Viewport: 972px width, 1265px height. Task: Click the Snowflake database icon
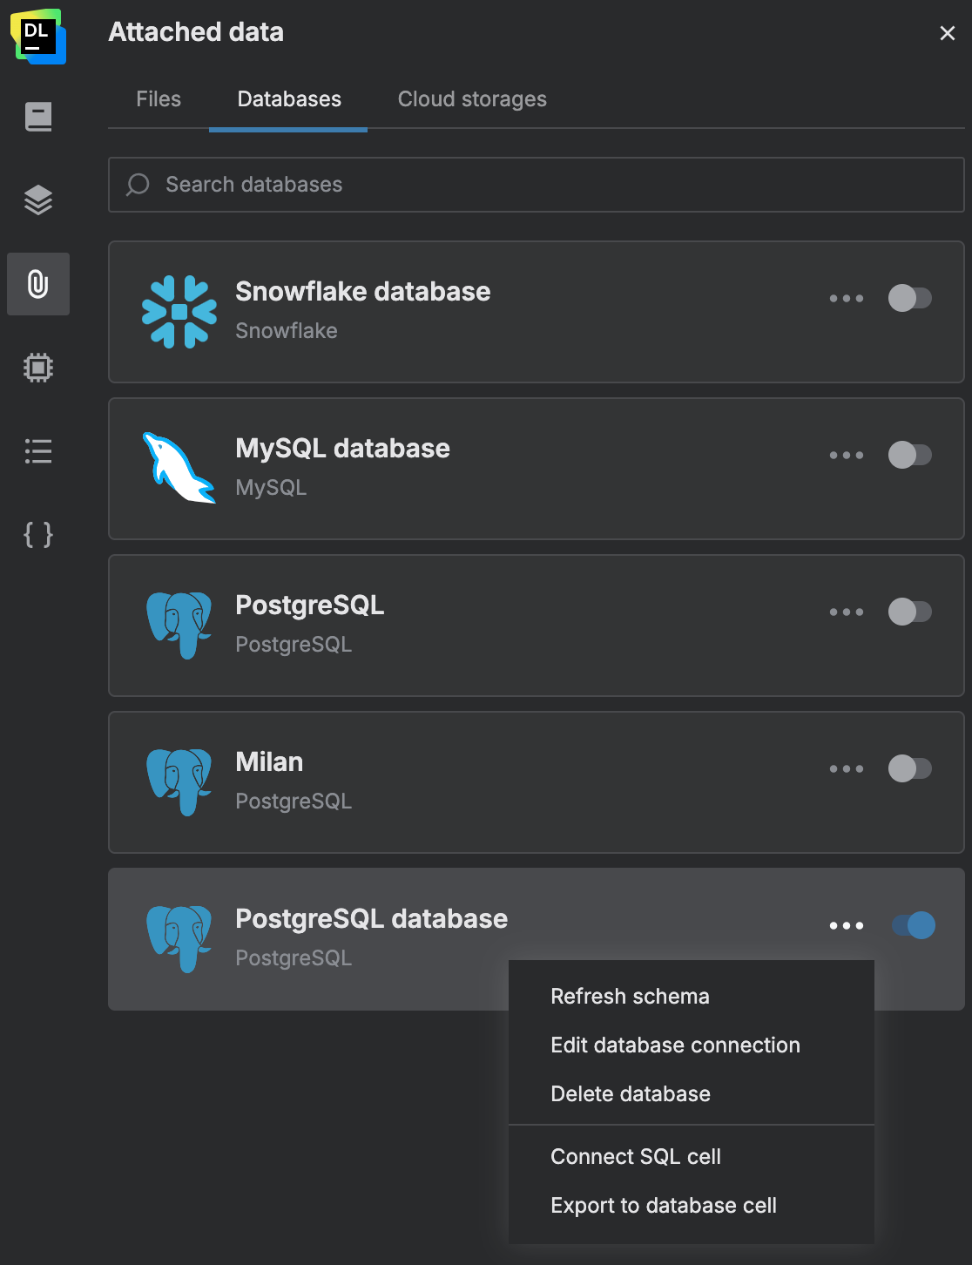pyautogui.click(x=179, y=312)
